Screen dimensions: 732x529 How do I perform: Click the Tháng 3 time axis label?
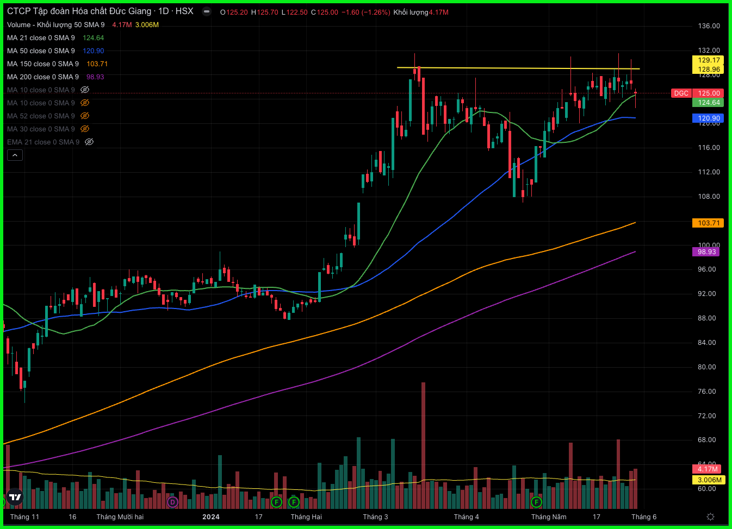tap(376, 517)
